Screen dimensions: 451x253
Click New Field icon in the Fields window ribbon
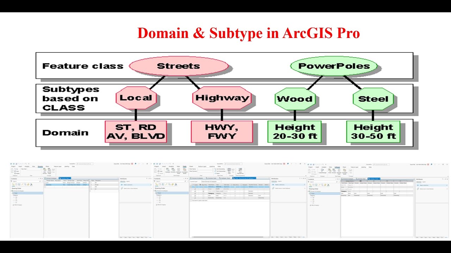click(229, 170)
